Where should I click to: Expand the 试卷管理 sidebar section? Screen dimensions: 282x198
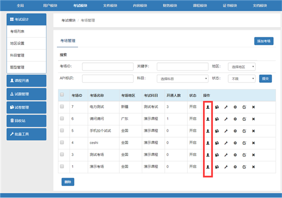[27, 107]
